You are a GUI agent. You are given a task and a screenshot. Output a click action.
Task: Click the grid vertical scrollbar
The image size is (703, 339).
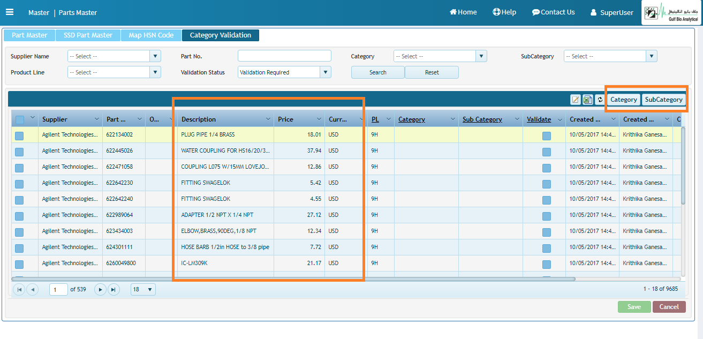[683, 166]
